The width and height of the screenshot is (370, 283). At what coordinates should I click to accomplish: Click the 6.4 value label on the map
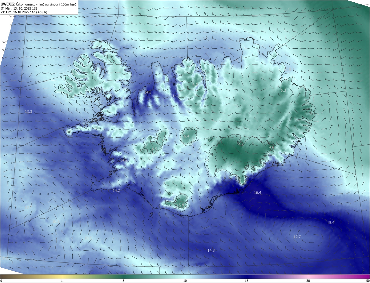pos(186,136)
